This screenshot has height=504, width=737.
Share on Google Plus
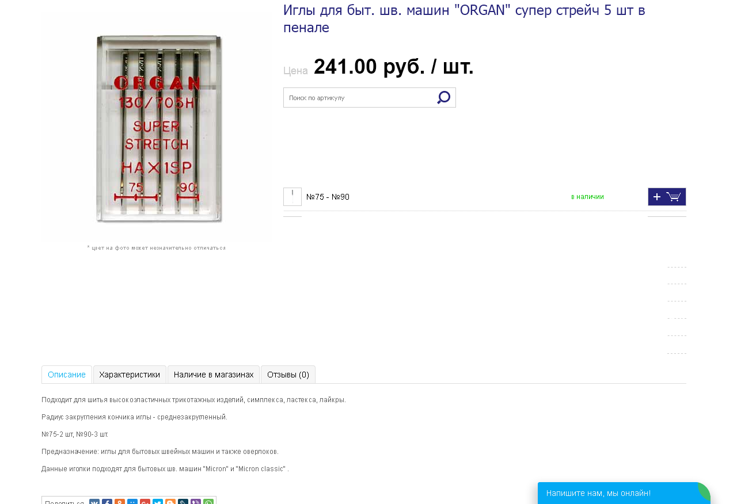[145, 502]
